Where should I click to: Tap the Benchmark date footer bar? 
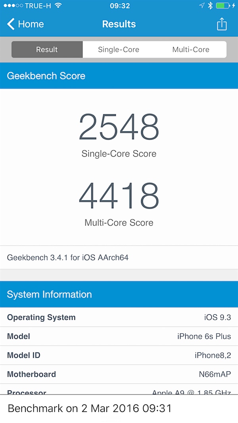(119, 408)
